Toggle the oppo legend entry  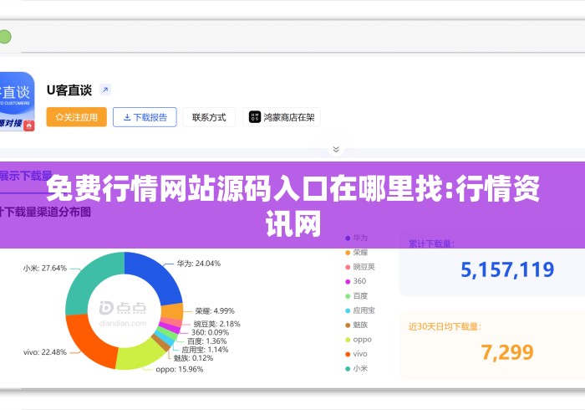[359, 340]
